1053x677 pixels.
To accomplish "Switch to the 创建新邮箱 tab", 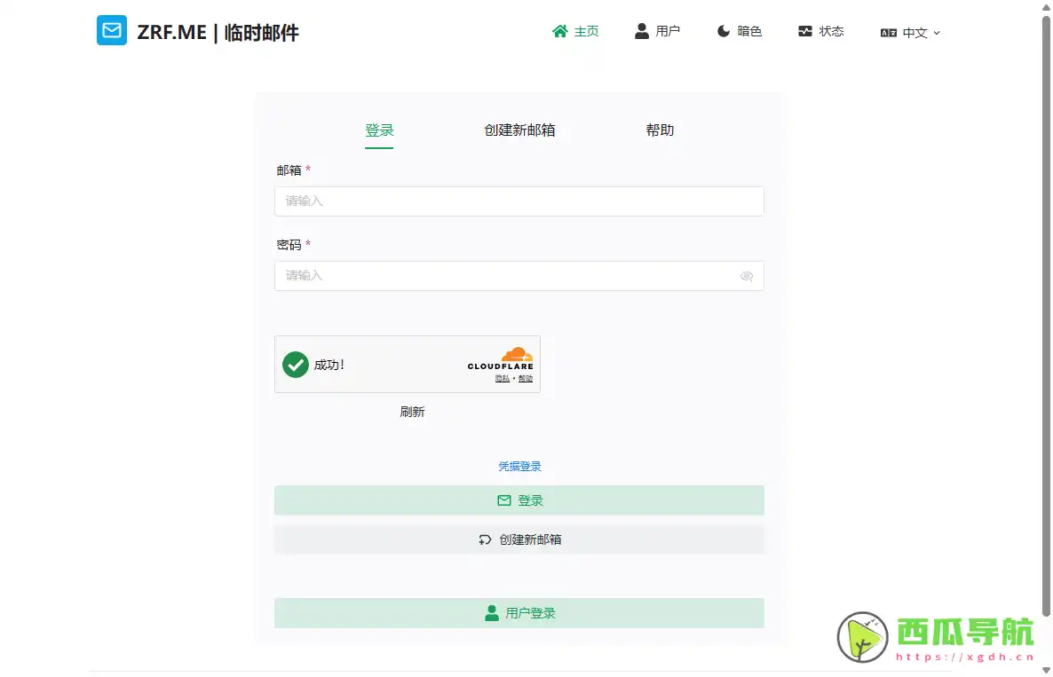I will click(519, 130).
